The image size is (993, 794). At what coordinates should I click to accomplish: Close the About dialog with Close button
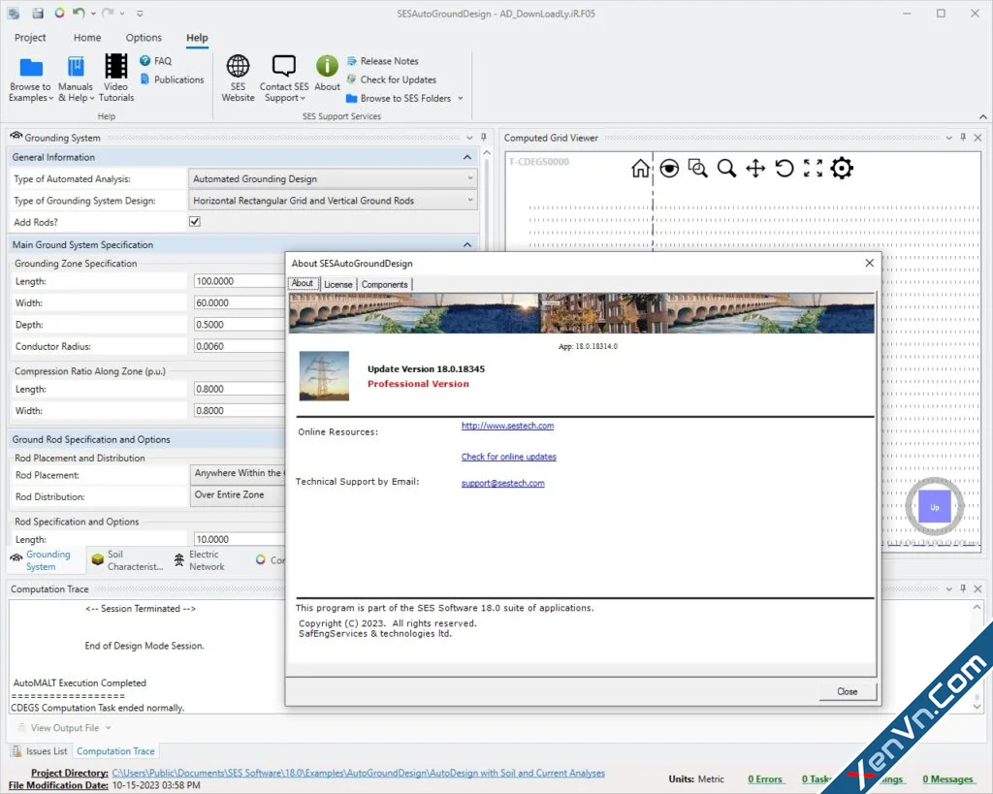click(848, 691)
